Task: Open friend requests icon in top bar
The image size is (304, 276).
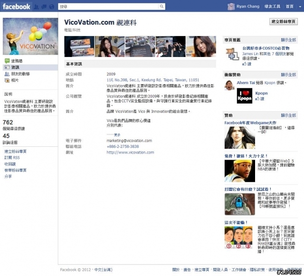Action: coord(36,7)
